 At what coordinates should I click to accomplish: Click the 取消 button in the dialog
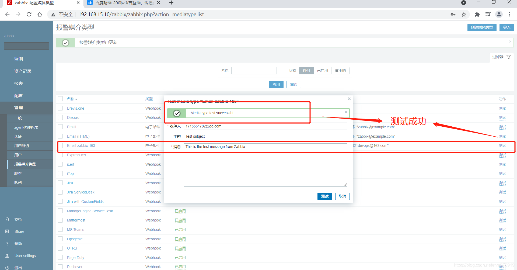343,196
